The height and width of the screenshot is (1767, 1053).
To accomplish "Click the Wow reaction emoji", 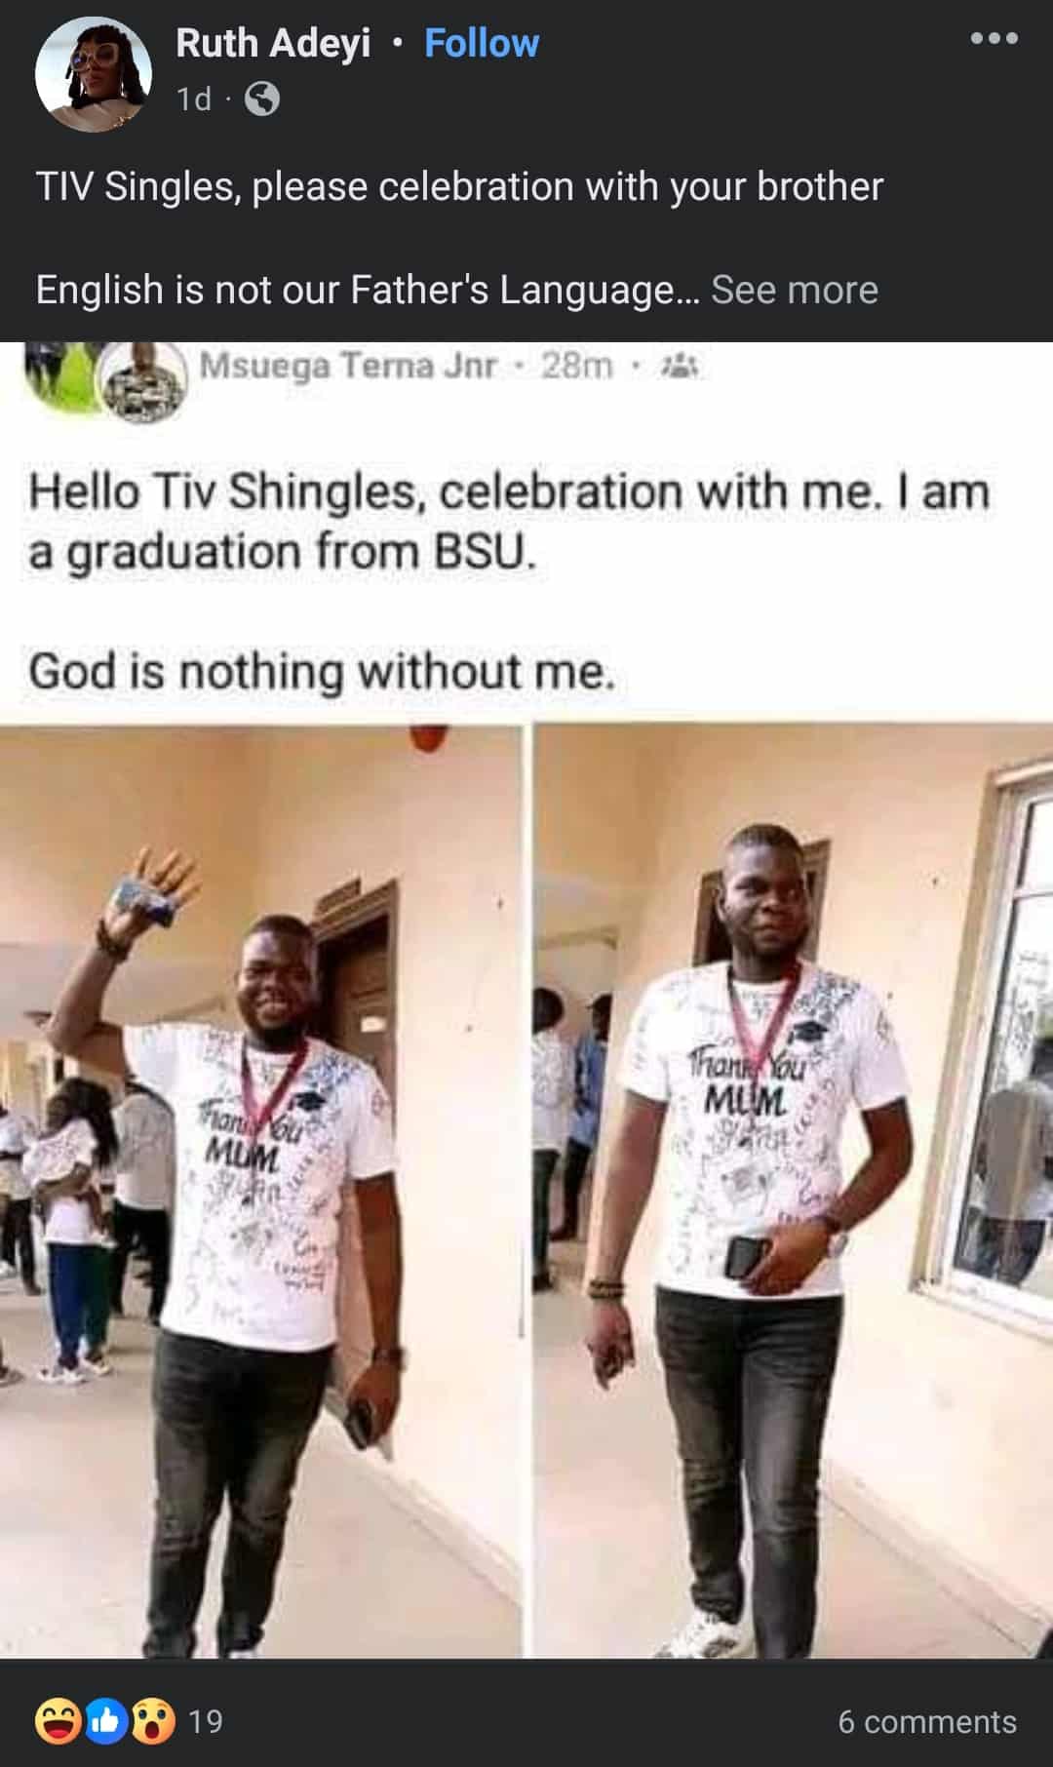I will (153, 1721).
